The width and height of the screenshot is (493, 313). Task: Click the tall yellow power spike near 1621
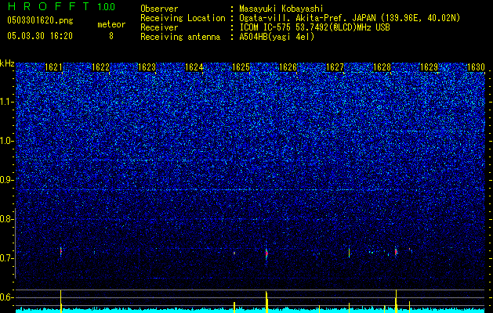61,301
